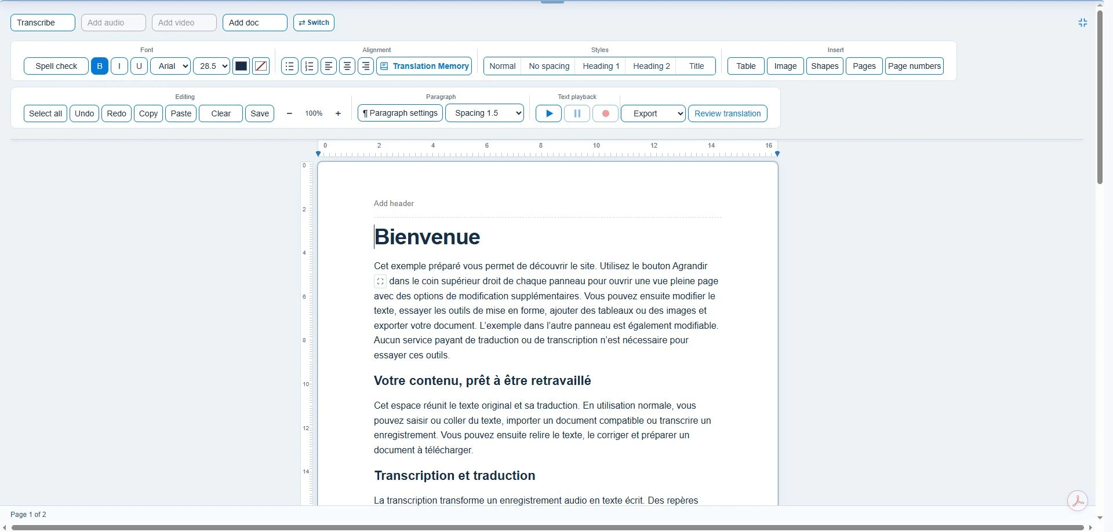
Task: Open the dark text color swatch
Action: coord(241,66)
